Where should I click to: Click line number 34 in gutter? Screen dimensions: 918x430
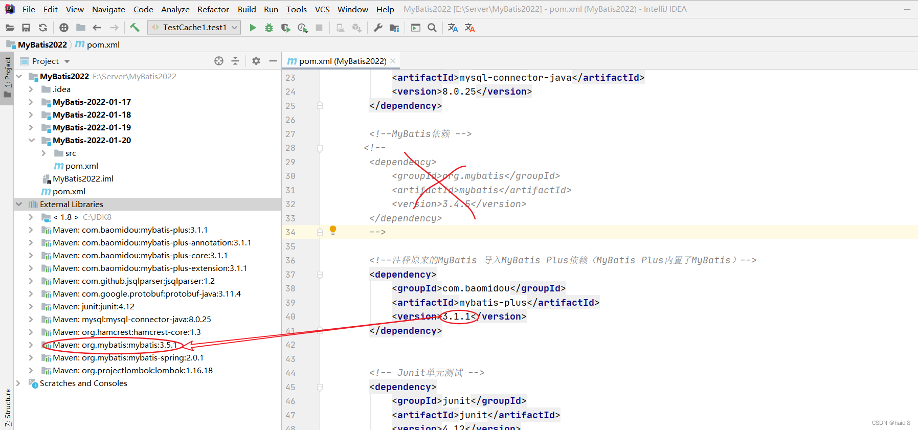pos(290,232)
